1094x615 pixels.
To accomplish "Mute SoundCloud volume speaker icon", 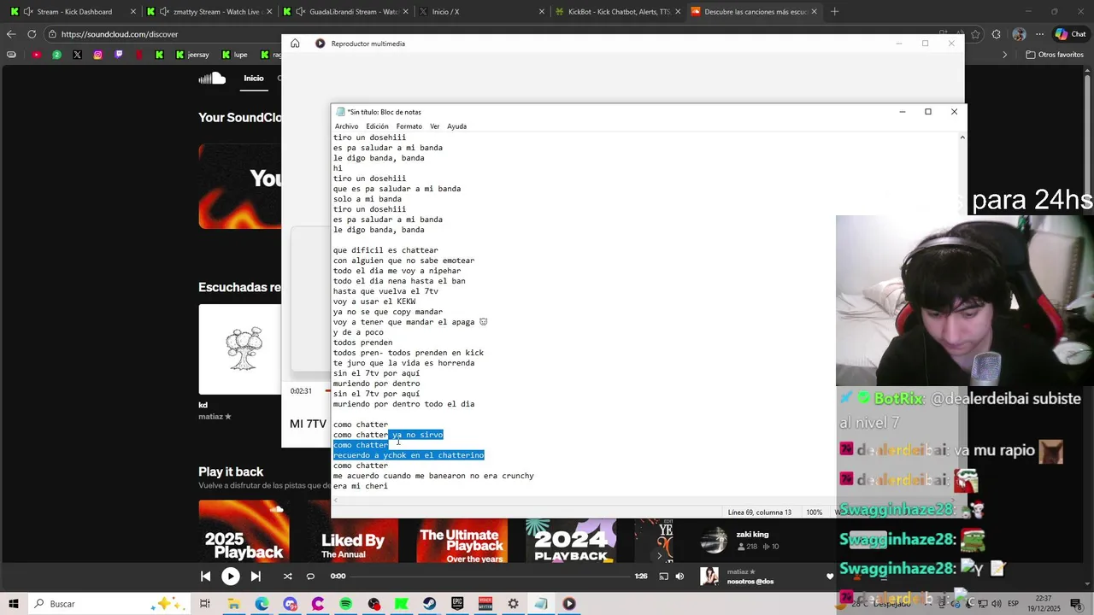I will click(679, 577).
